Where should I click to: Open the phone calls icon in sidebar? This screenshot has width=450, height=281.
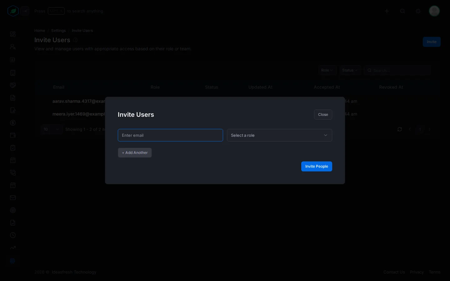point(13,173)
